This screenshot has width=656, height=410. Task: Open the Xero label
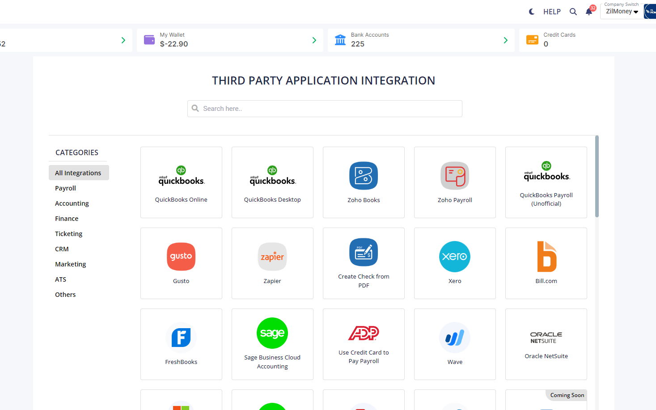[x=455, y=281]
